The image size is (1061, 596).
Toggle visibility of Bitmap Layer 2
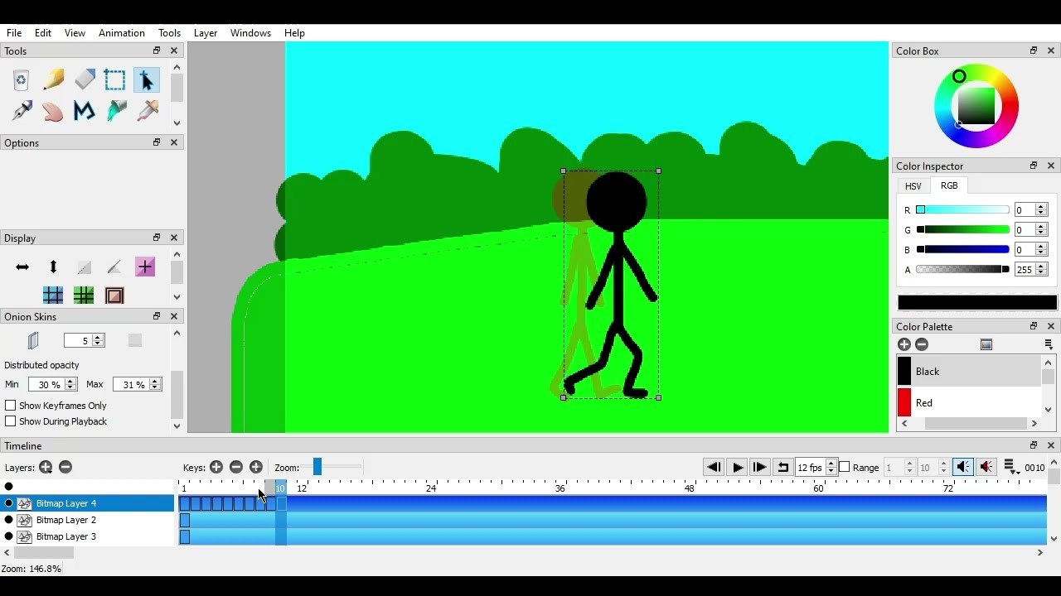click(x=9, y=520)
